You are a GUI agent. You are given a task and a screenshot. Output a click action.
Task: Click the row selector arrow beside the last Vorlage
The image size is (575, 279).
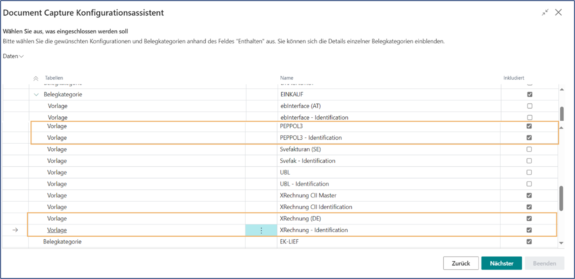(15, 230)
